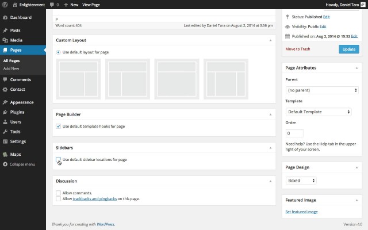The image size is (368, 230).
Task: Check Use default sidebar locations for page
Action: click(59, 159)
